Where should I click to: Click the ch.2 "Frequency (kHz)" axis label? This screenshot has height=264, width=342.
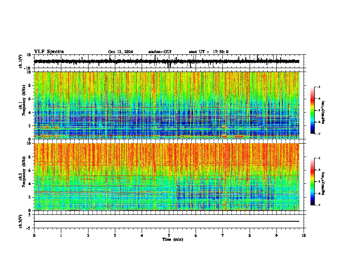click(24, 172)
